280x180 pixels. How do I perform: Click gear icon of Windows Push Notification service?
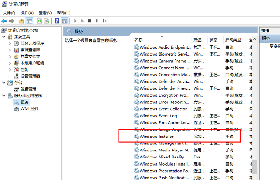(x=136, y=177)
